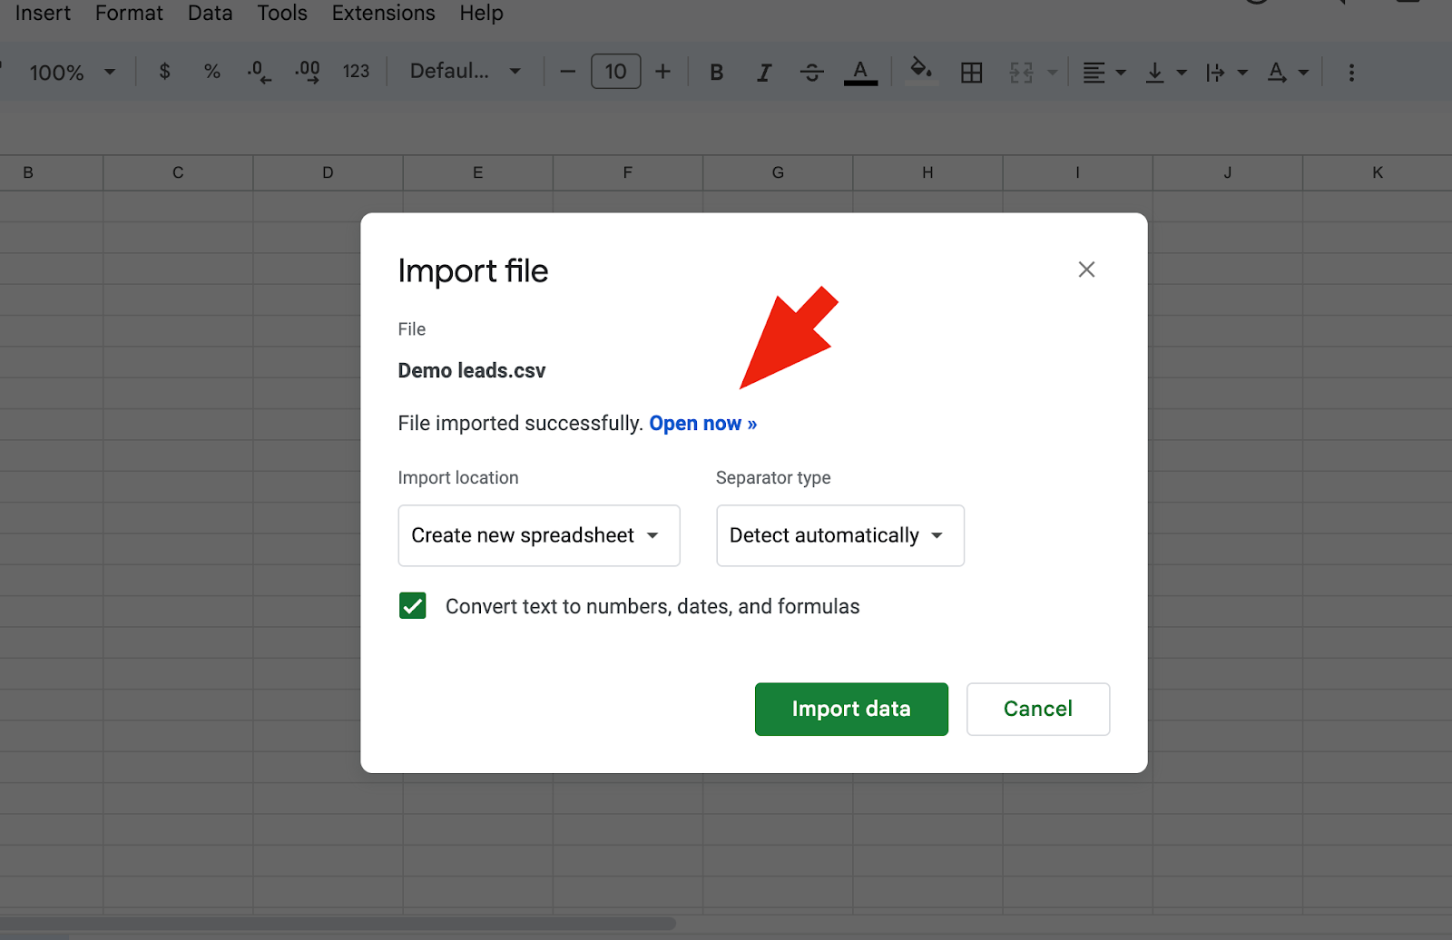Screen dimensions: 1452x940
Task: Open the Default font dropdown
Action: point(465,71)
